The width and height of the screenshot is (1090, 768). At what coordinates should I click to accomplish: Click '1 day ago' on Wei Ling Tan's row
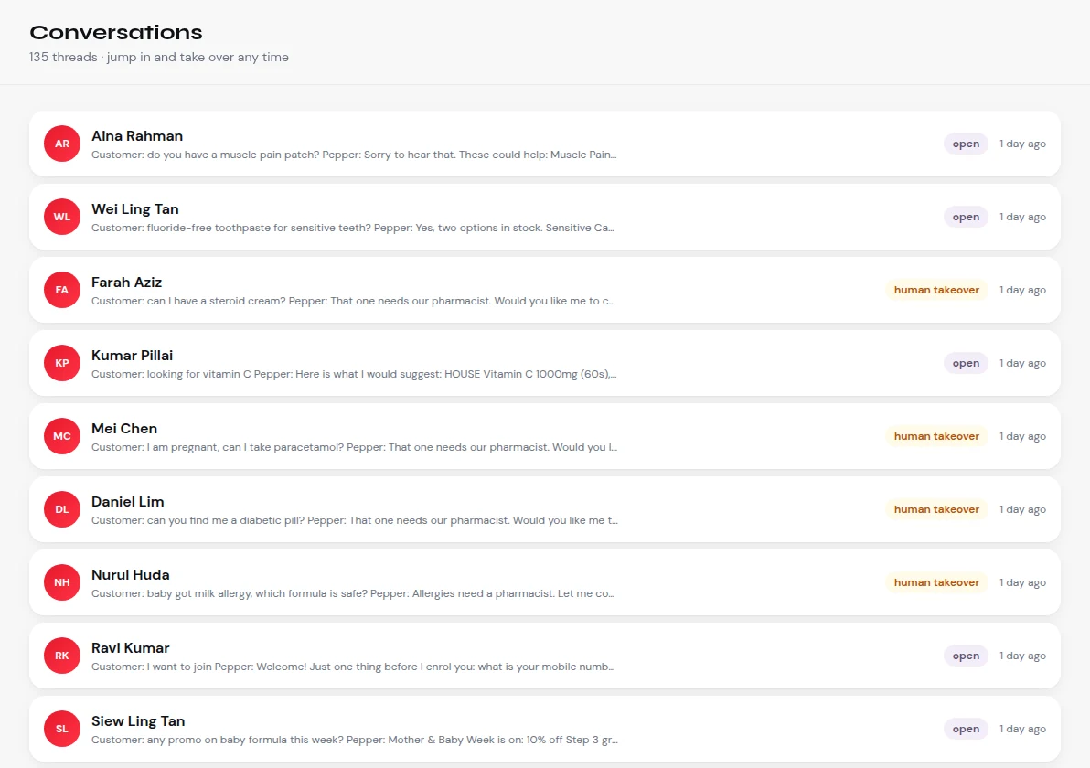point(1022,217)
